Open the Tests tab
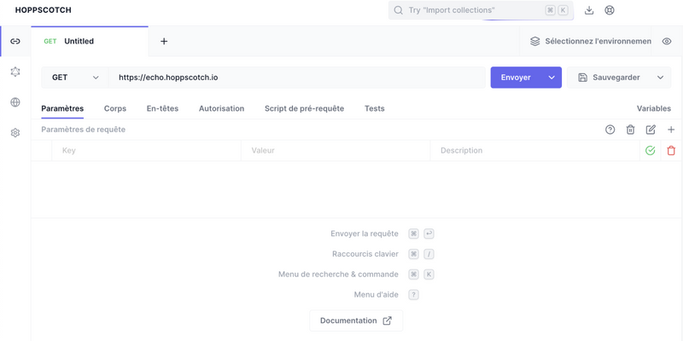Viewport: 683px width, 341px height. coord(374,108)
